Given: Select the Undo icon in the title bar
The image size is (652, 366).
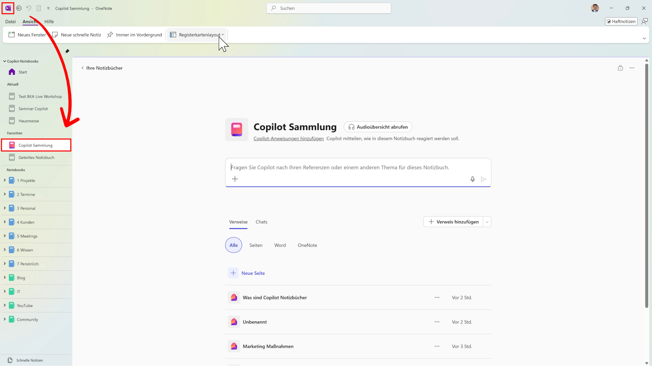Looking at the screenshot, I should [x=29, y=8].
